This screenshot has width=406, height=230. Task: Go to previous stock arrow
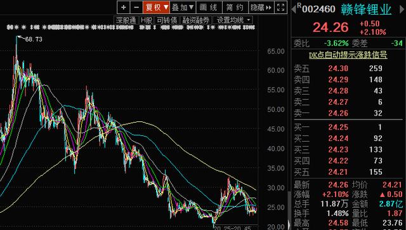click(x=294, y=10)
